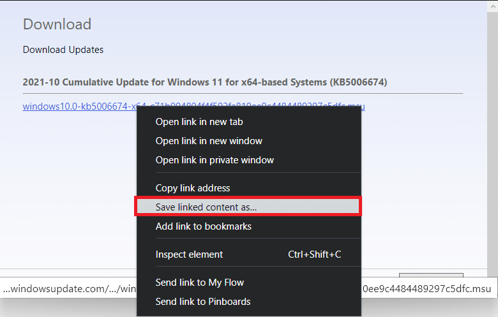Click the "Download Updates" subheading text

[x=63, y=50]
